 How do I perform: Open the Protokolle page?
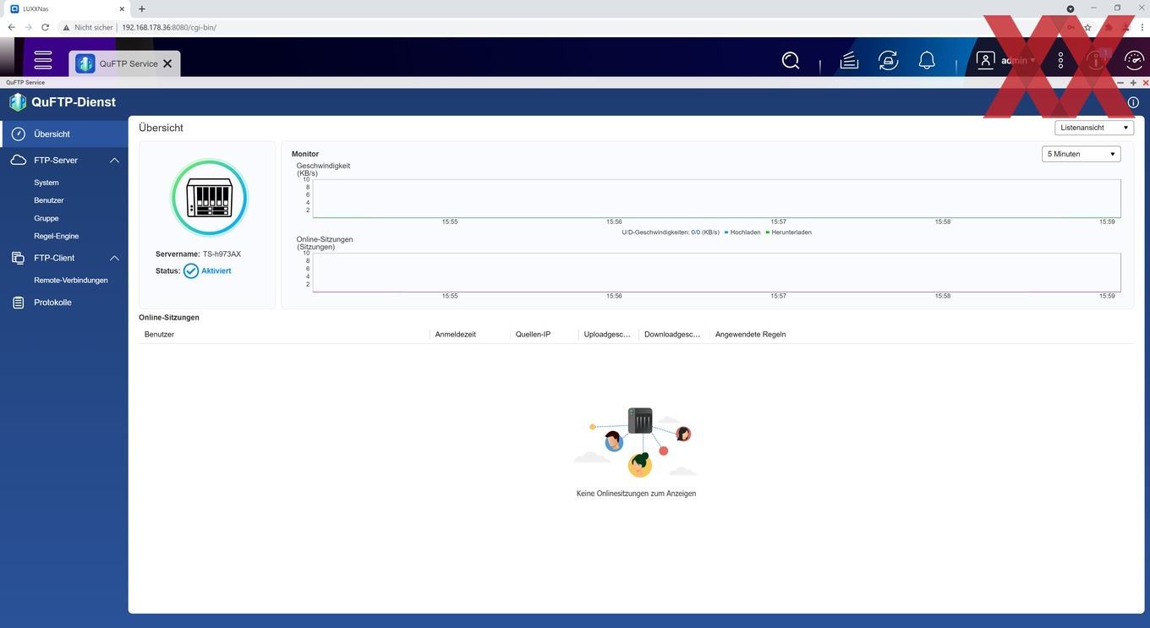click(x=52, y=303)
